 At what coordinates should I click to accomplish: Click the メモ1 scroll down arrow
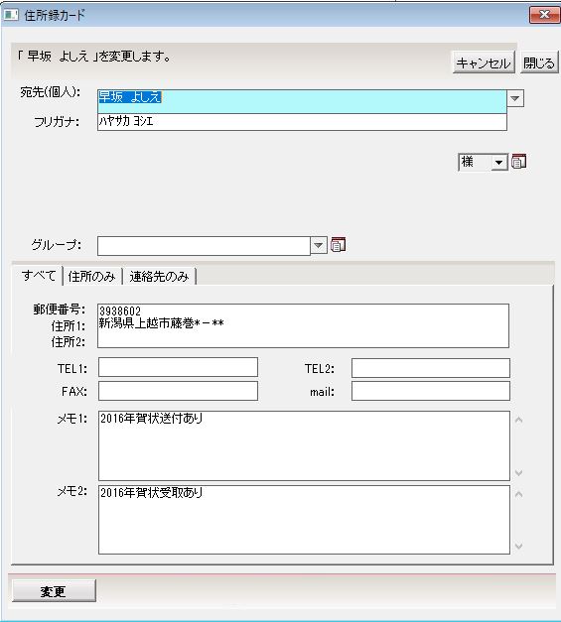click(518, 473)
